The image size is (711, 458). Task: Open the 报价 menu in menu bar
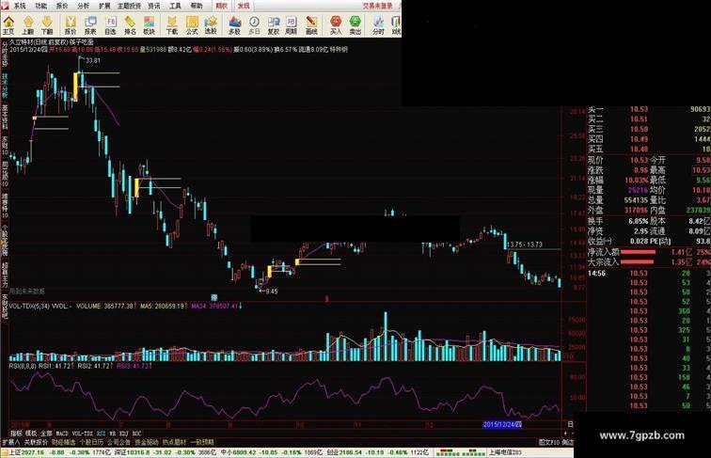tap(62, 6)
